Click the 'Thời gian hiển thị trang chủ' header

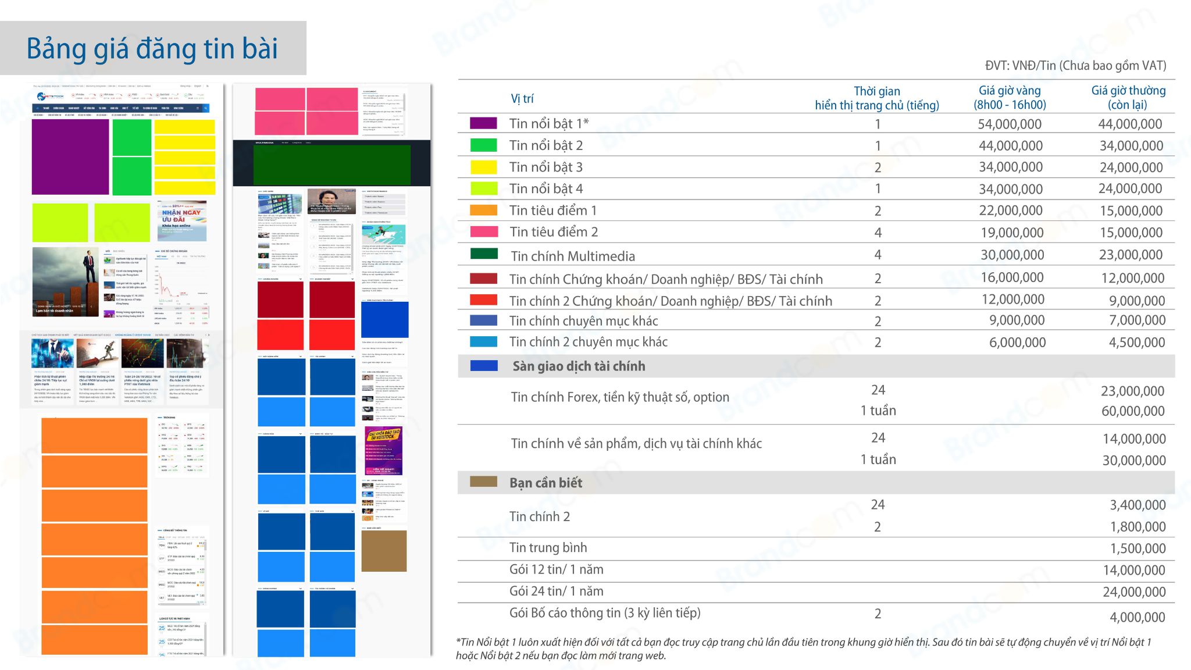pos(877,98)
